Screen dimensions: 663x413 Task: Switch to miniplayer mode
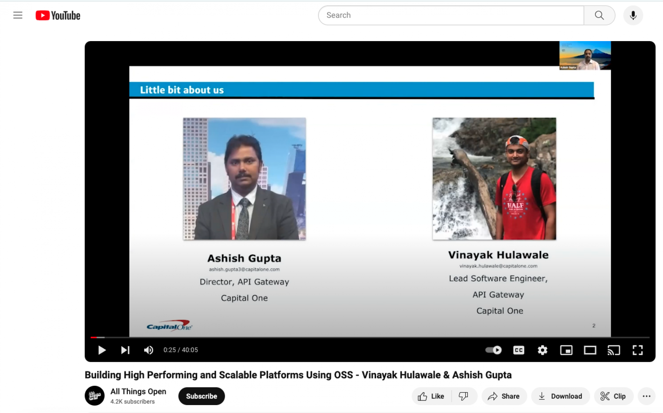coord(566,350)
